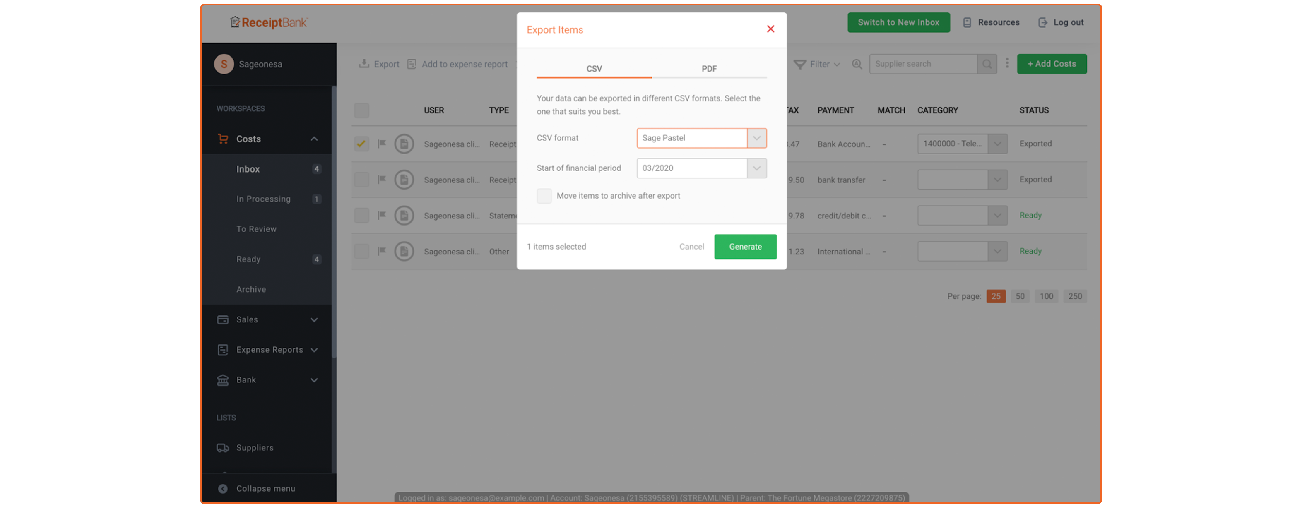The height and width of the screenshot is (509, 1307).
Task: Open document icon in bank transfer row
Action: 404,180
